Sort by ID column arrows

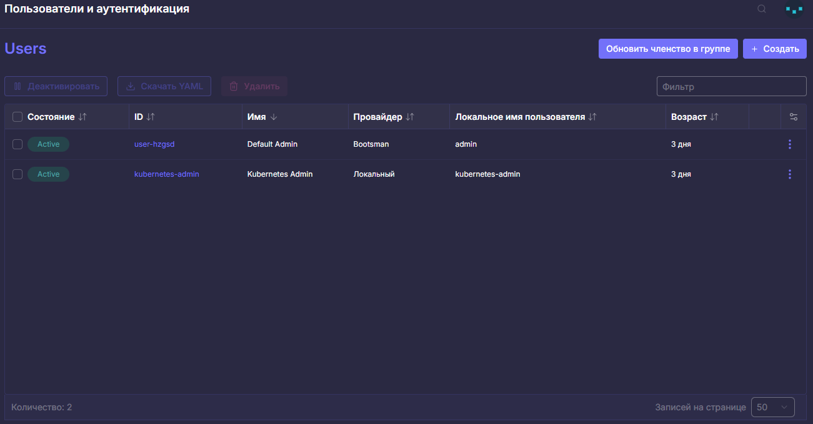[x=151, y=117]
